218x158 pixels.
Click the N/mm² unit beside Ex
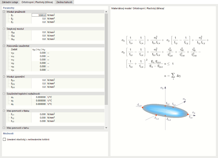[51, 15]
